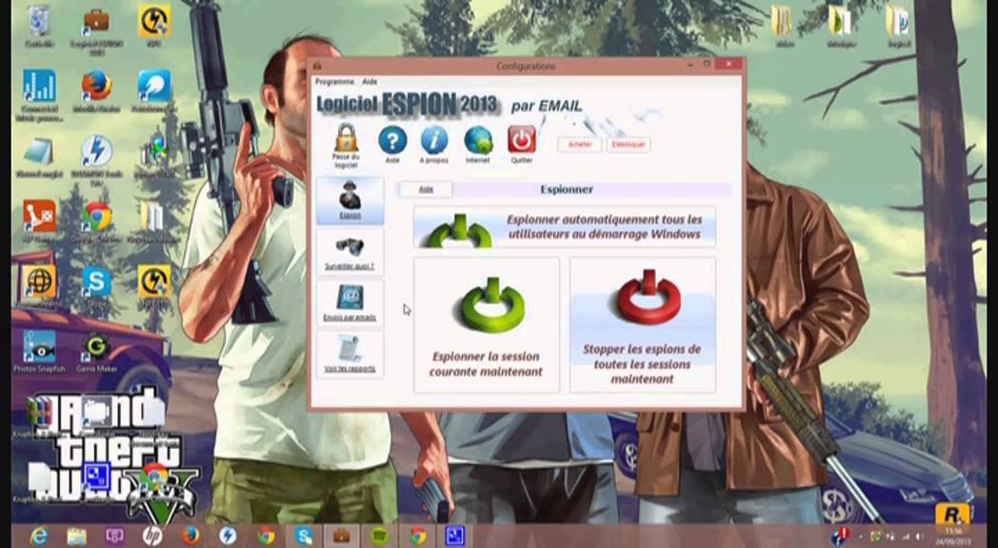Open the Programme menu
This screenshot has width=998, height=548.
tap(334, 82)
